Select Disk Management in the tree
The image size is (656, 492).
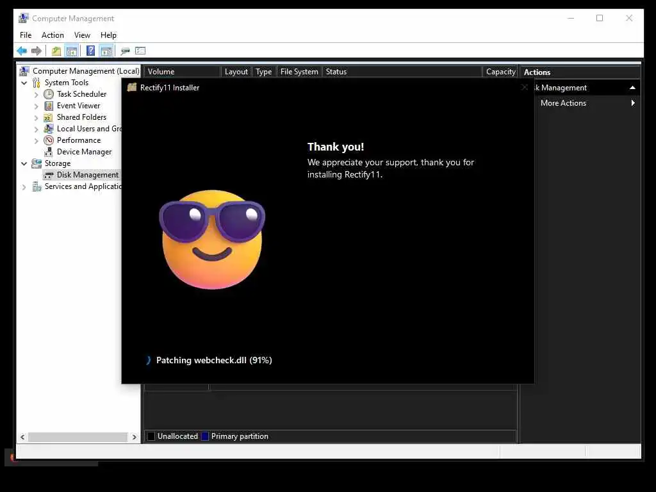point(87,175)
